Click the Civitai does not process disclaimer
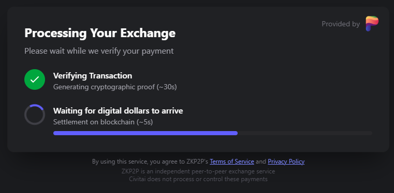 [198, 179]
